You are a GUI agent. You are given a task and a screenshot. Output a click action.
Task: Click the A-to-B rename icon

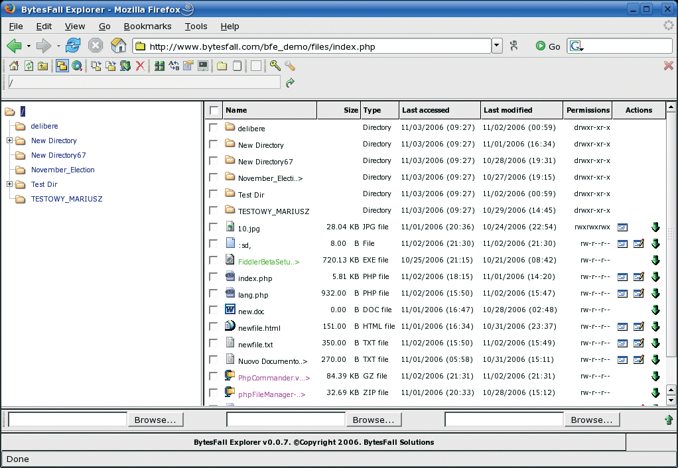pyautogui.click(x=174, y=66)
